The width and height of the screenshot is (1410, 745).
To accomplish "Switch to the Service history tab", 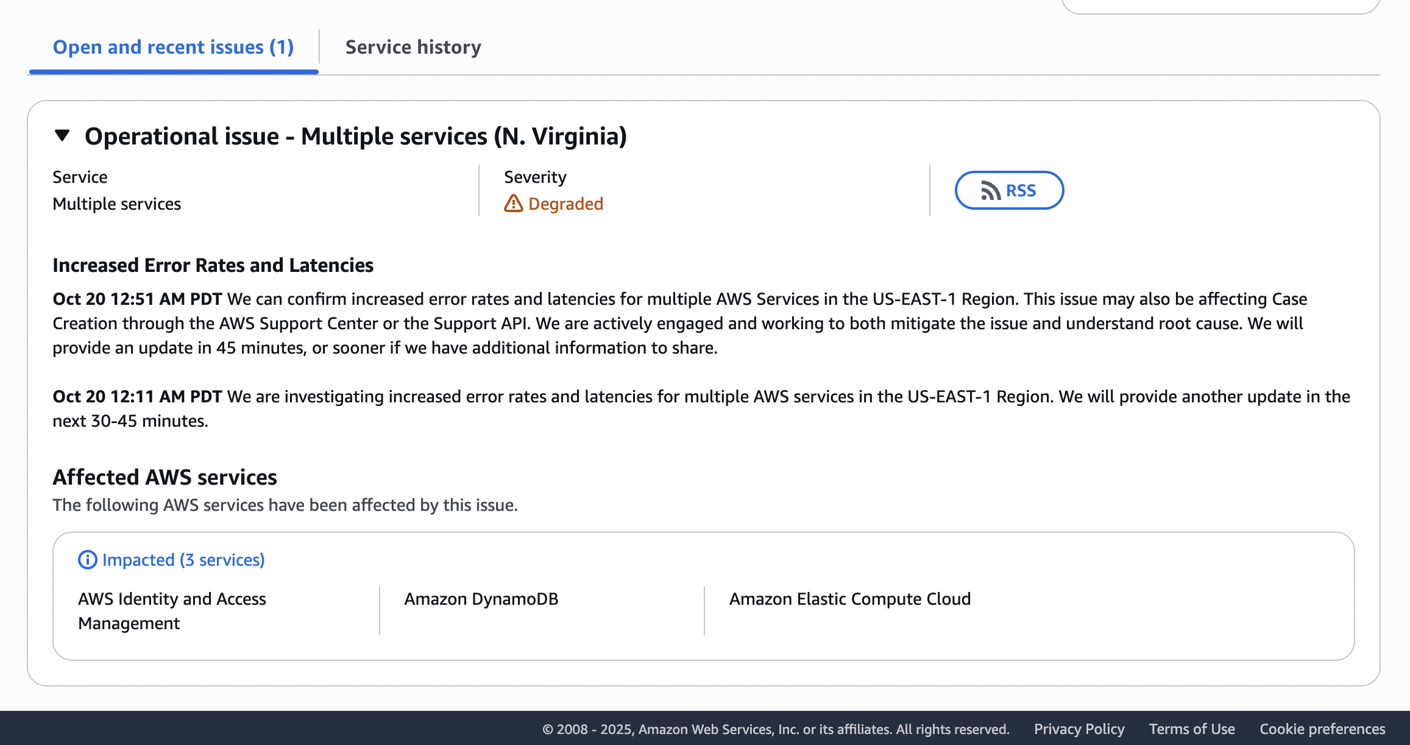I will click(413, 47).
